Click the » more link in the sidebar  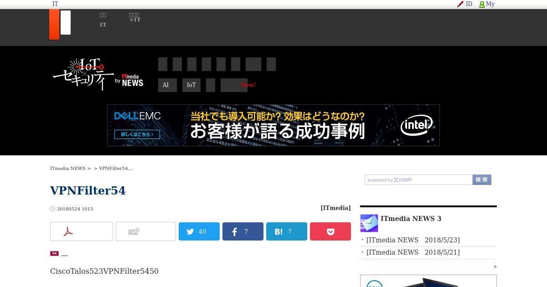(495, 266)
